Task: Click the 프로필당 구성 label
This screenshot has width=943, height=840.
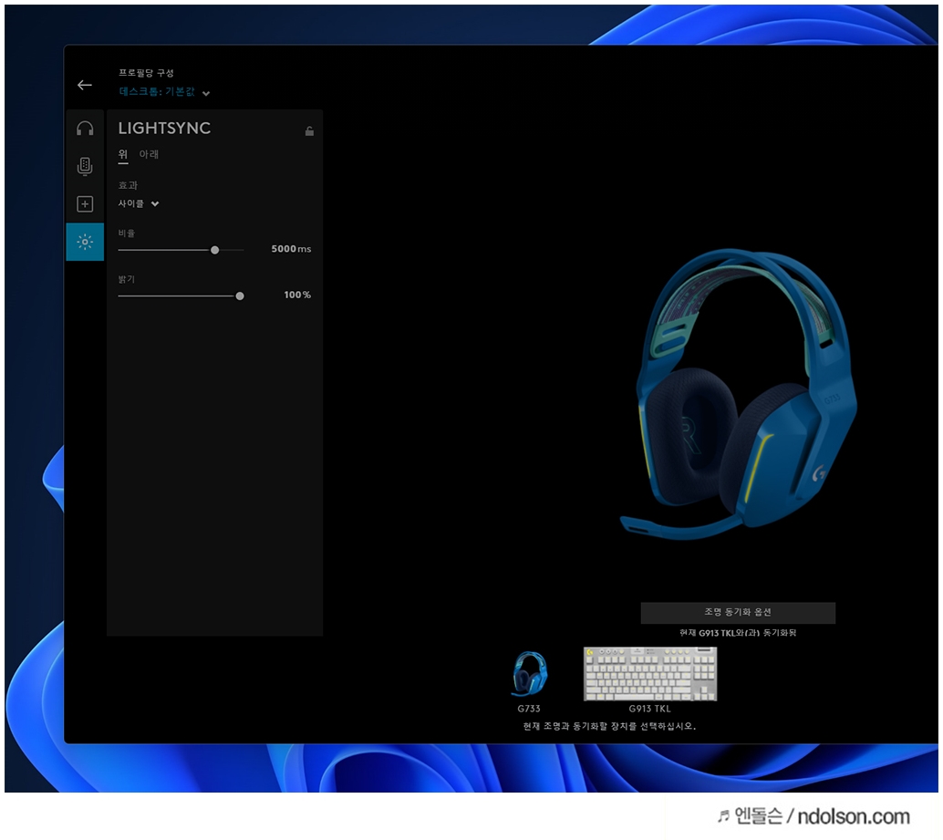Action: 146,73
